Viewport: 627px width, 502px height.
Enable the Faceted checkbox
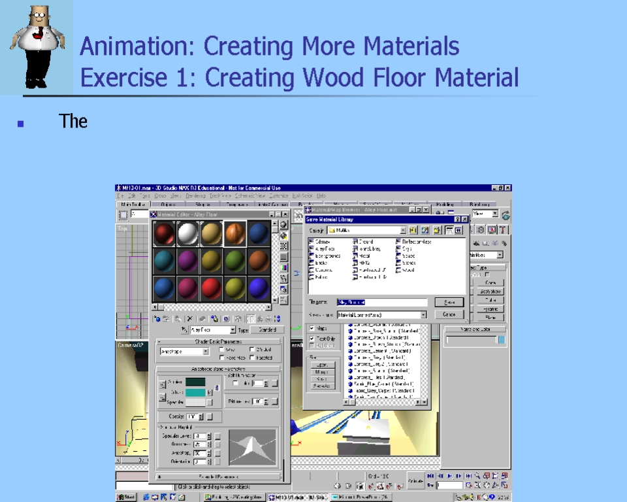252,358
